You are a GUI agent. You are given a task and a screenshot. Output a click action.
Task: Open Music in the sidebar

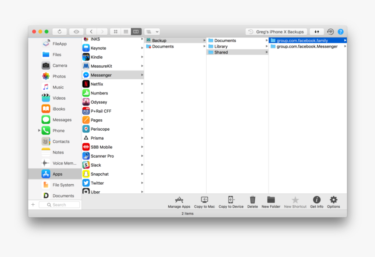tap(55, 87)
